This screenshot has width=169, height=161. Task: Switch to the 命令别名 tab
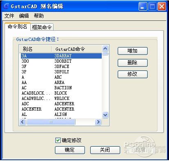click(x=17, y=27)
